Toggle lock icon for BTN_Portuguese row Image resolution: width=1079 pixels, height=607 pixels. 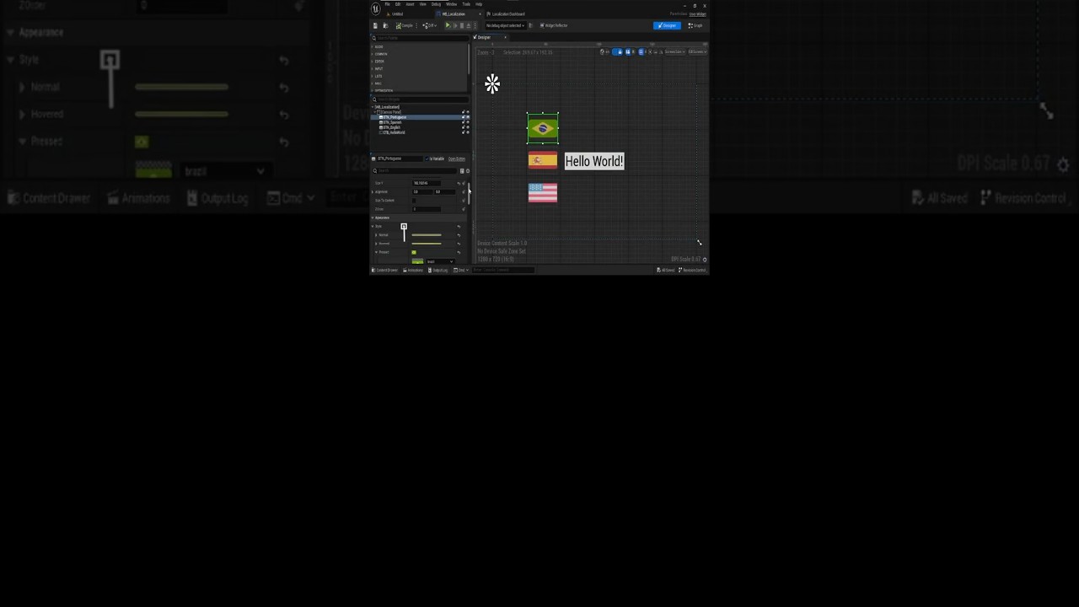click(464, 117)
